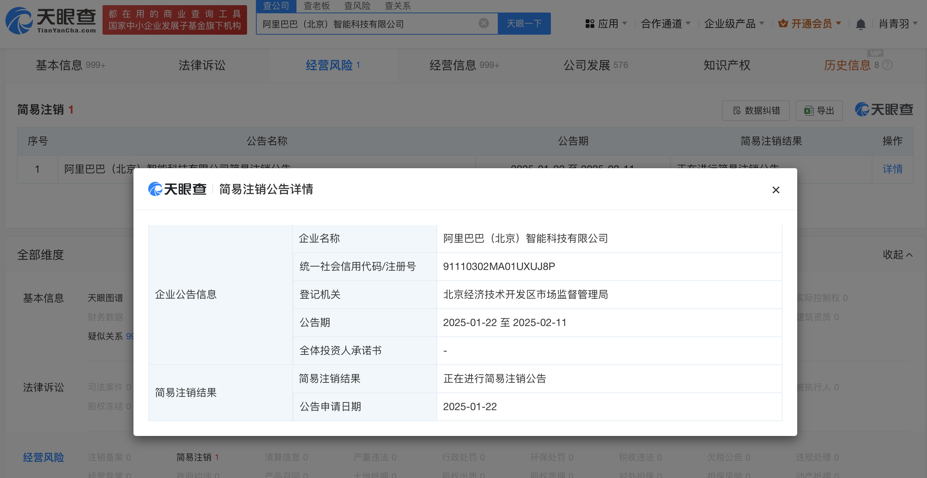Viewport: 927px width, 478px height.
Task: Export data with 导出 button
Action: point(819,111)
